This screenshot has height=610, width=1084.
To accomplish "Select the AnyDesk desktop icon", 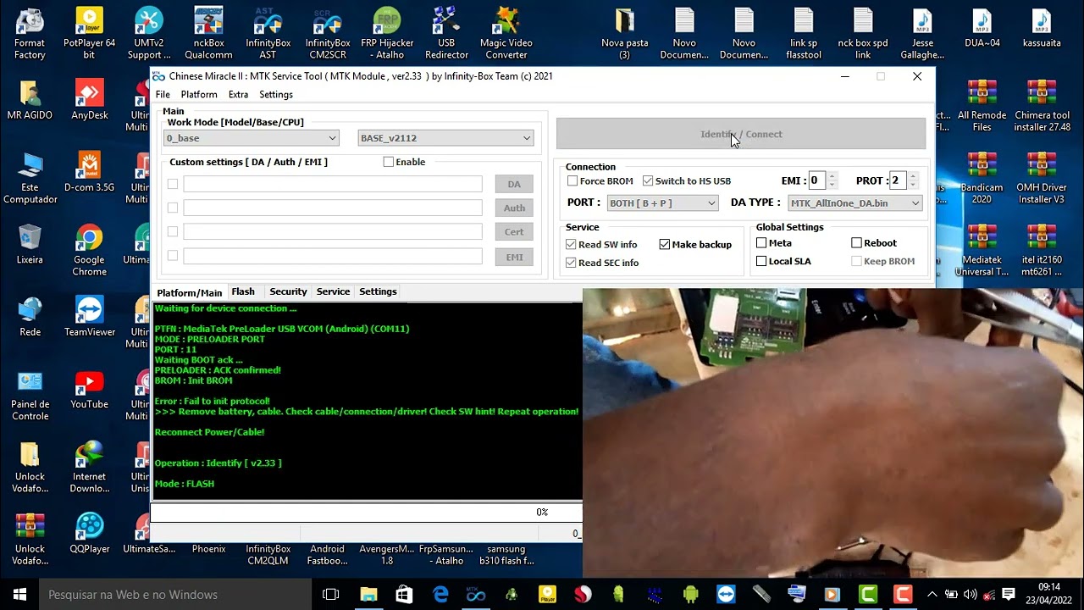I will pyautogui.click(x=89, y=100).
